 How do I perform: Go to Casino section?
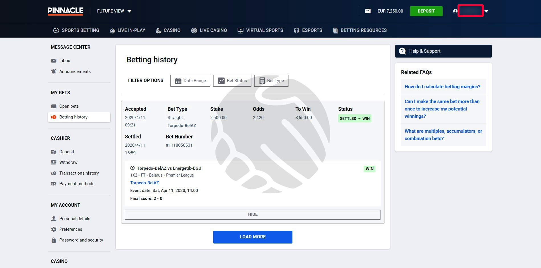(x=168, y=30)
